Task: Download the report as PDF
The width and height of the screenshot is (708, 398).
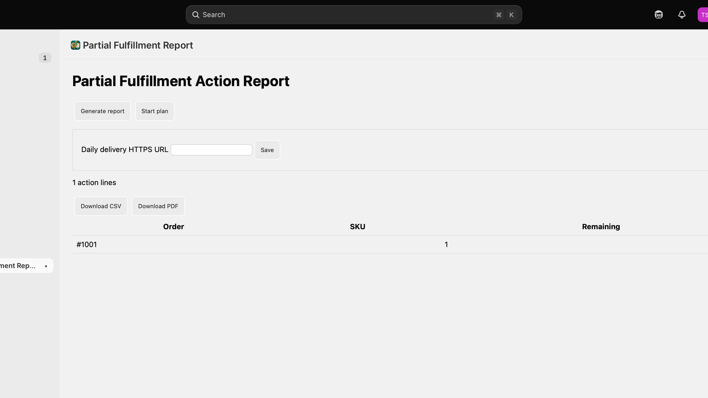Action: click(158, 206)
